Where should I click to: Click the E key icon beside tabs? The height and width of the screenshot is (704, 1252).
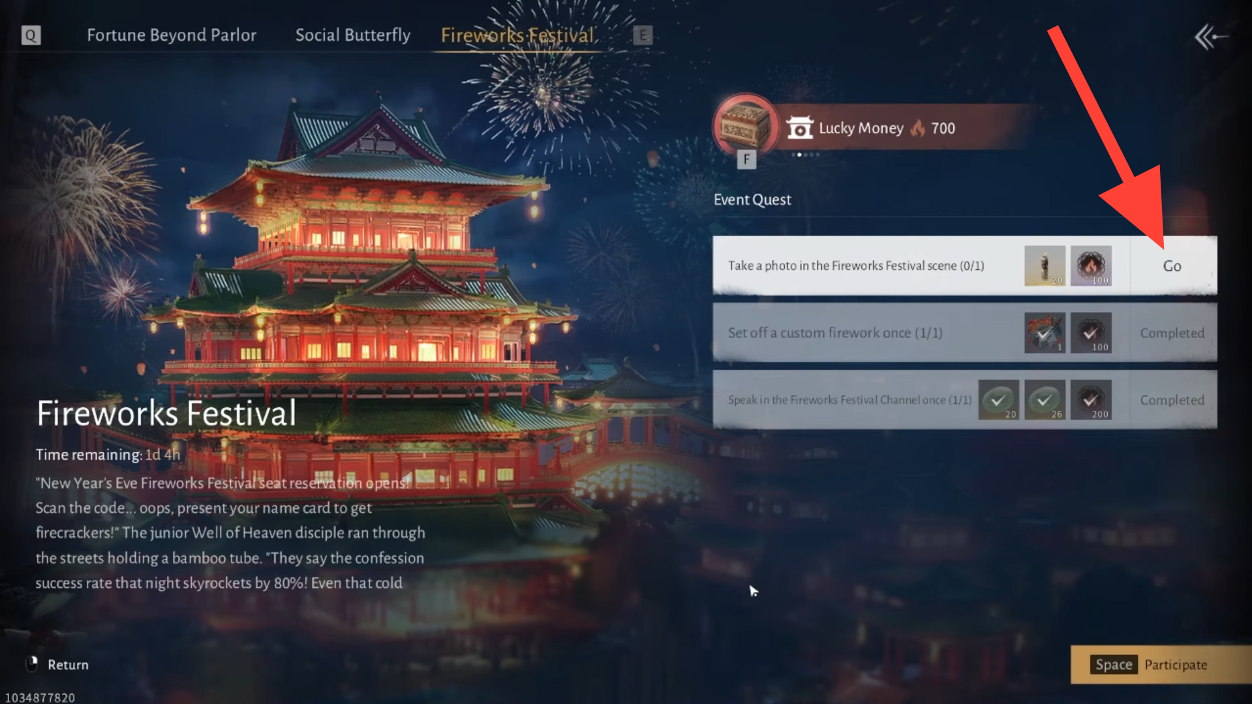click(643, 35)
